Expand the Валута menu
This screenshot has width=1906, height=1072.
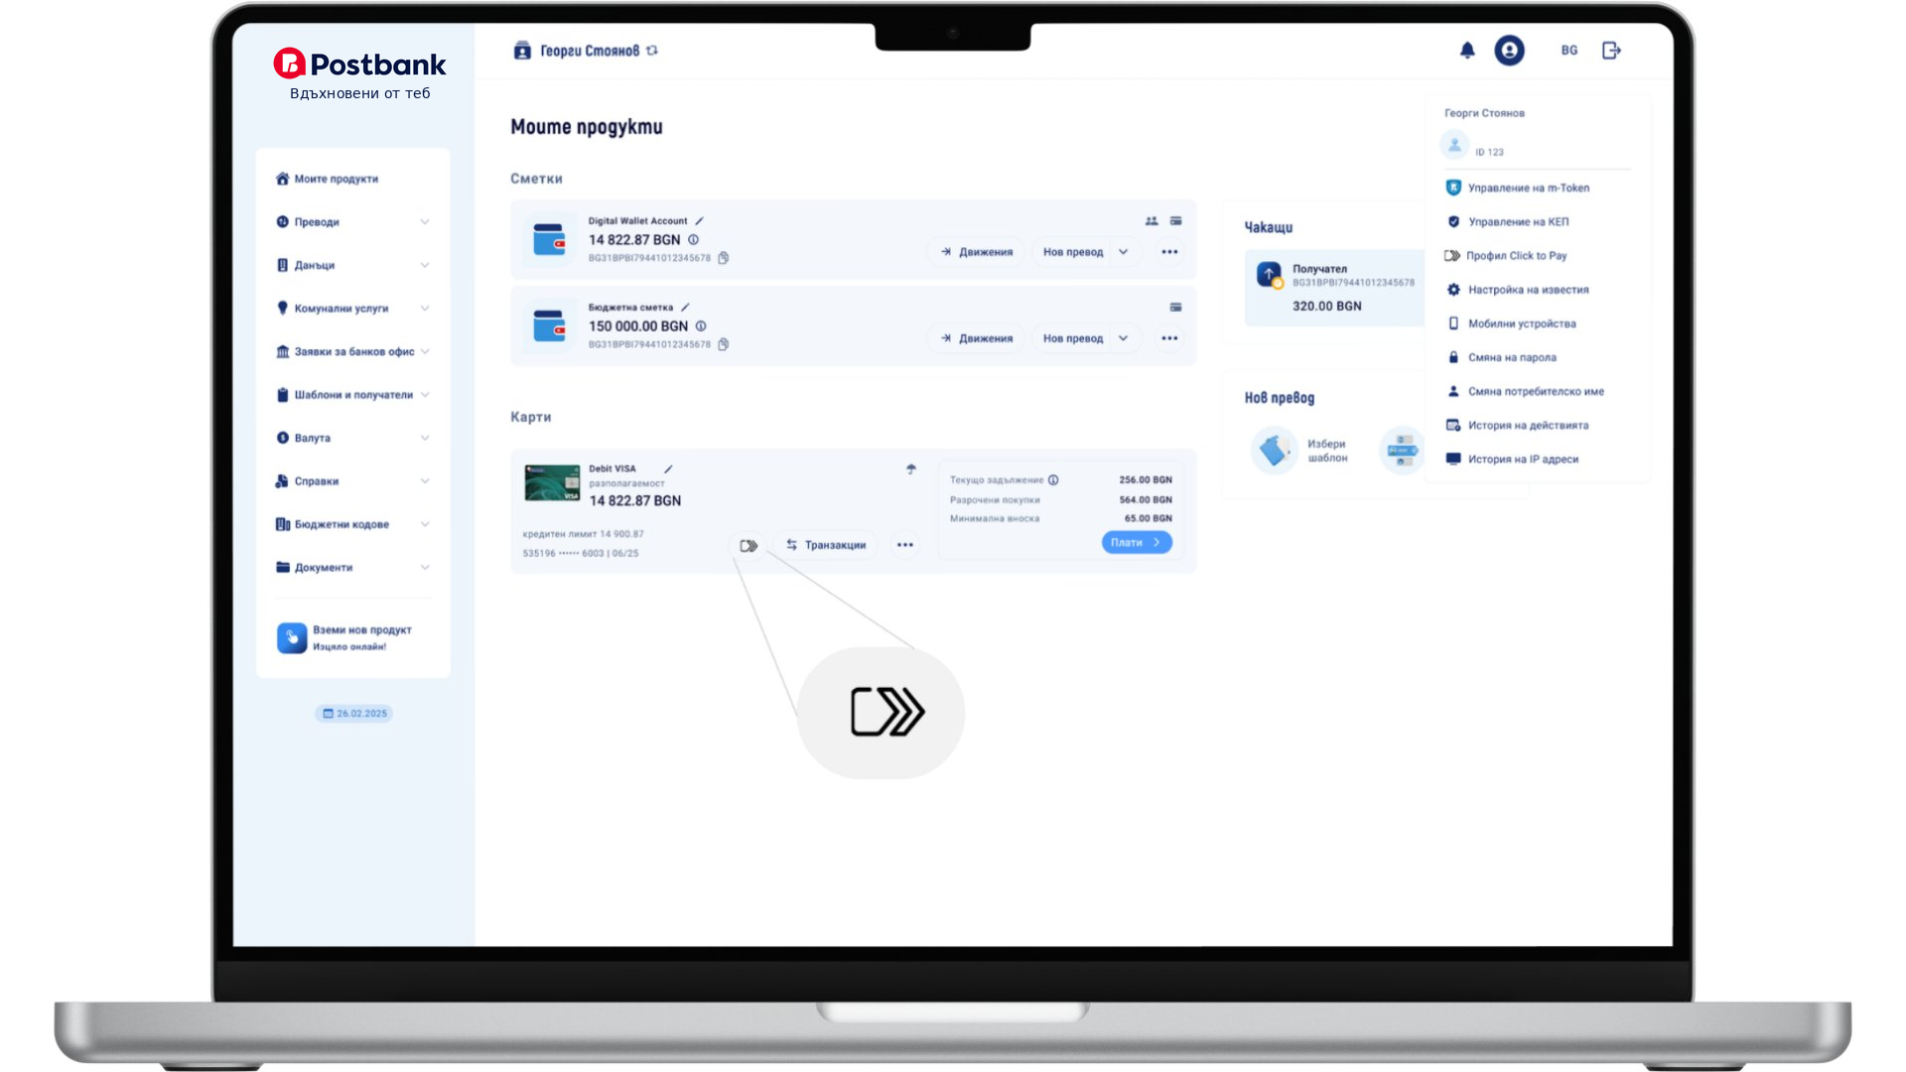pyautogui.click(x=352, y=438)
